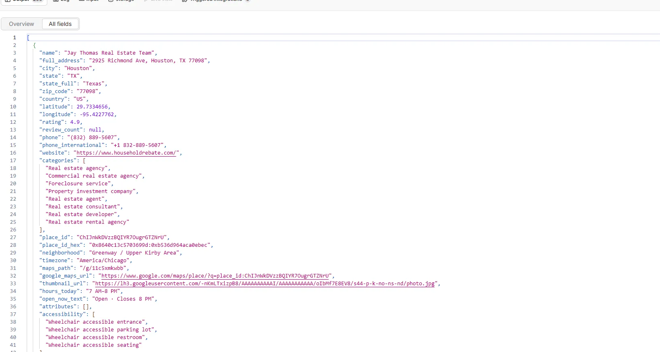
Task: Open the thumbnail_url googleusercontent link
Action: [265, 284]
